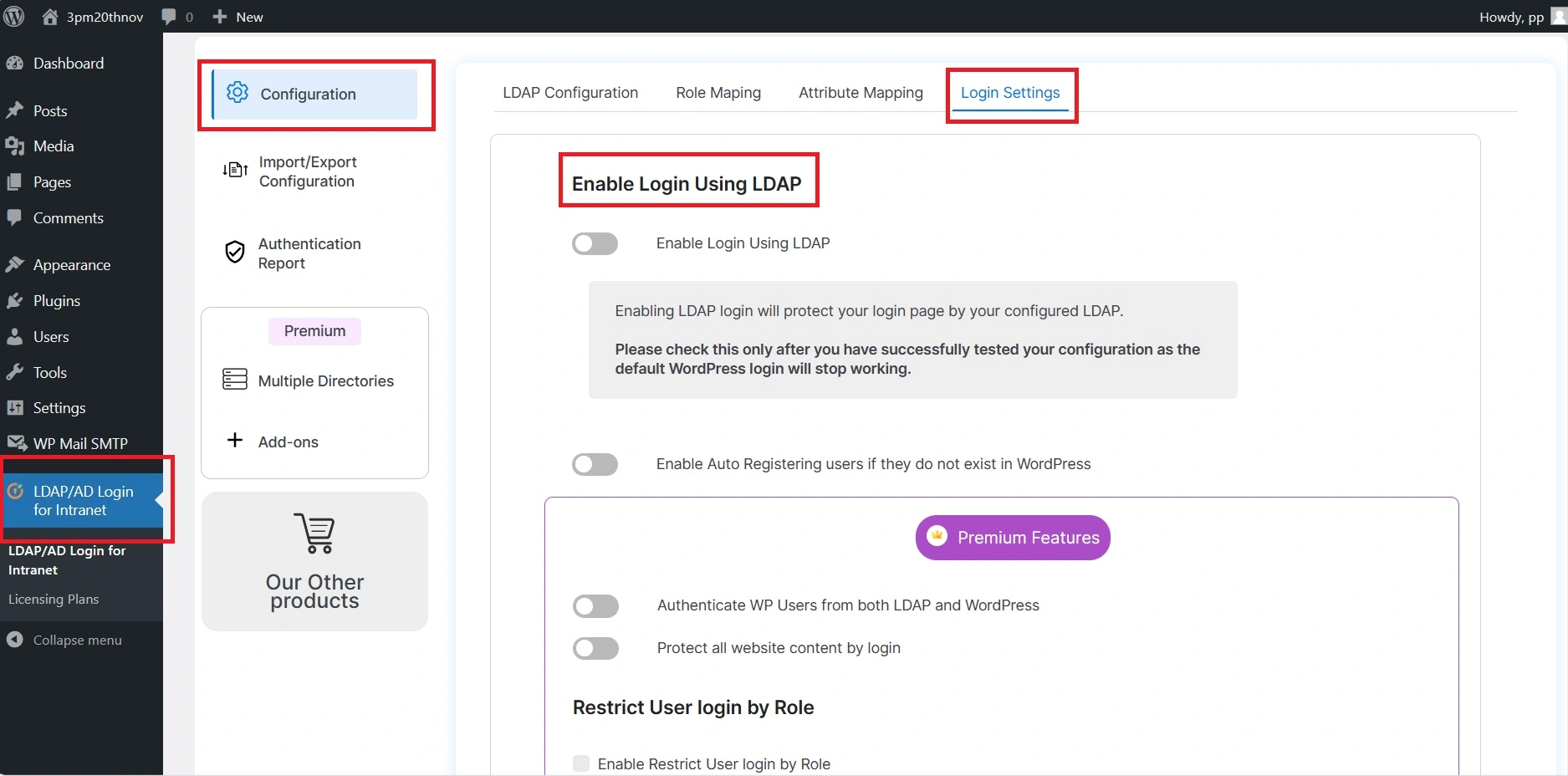Click the Multiple Directories text link
Screen dimensions: 1568x776
(326, 381)
